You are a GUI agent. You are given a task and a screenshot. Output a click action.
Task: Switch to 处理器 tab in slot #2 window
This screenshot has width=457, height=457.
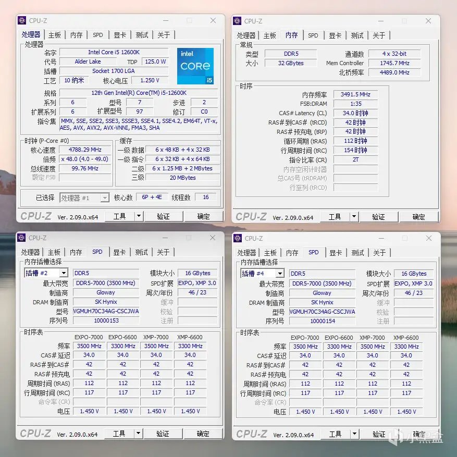pyautogui.click(x=30, y=252)
